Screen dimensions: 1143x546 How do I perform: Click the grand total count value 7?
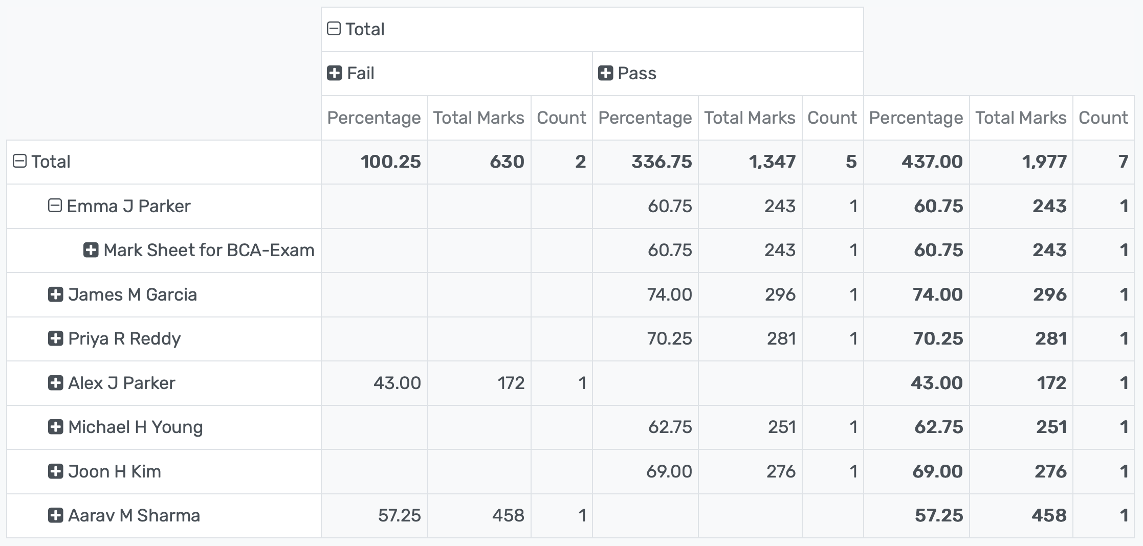click(x=1124, y=162)
